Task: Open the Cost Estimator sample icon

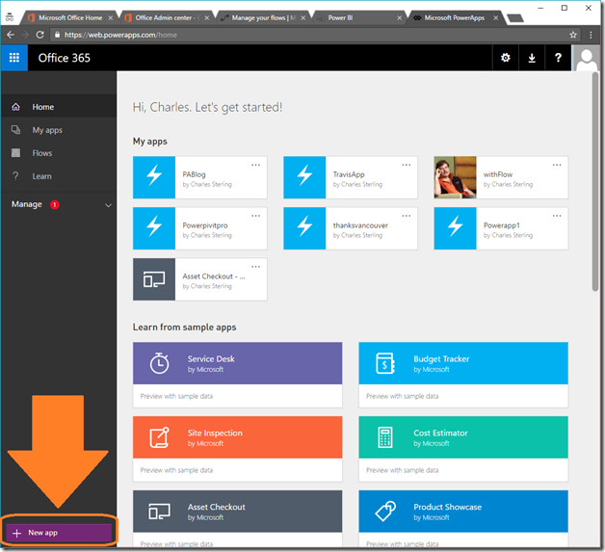Action: (385, 437)
